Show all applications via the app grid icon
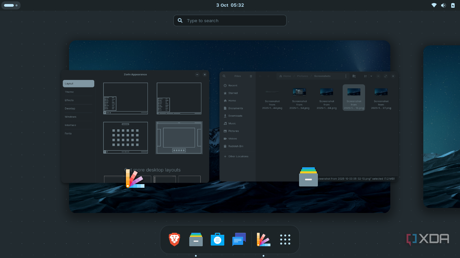 coord(285,239)
